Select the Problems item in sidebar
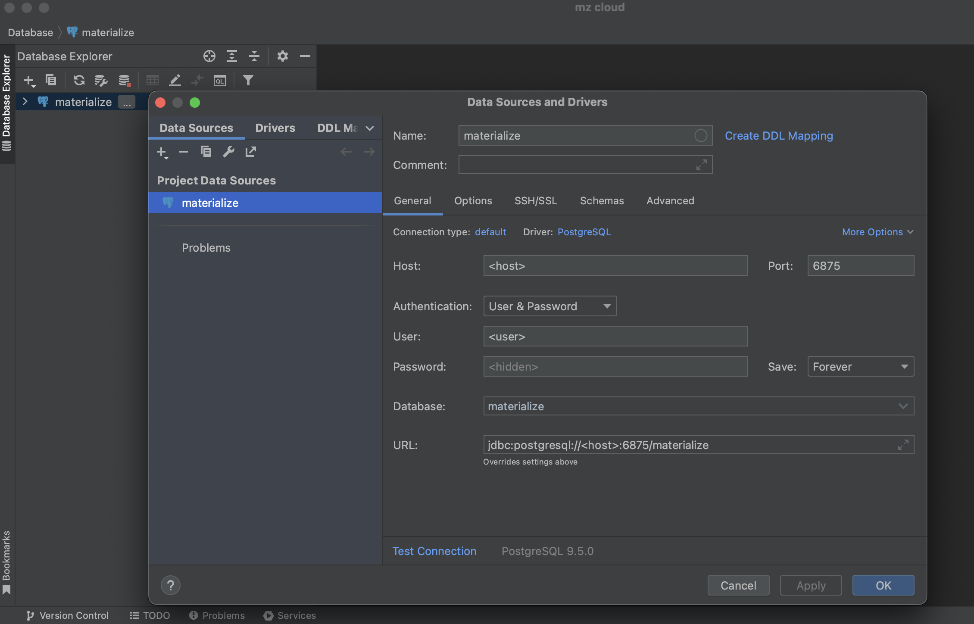This screenshot has height=624, width=974. (206, 248)
